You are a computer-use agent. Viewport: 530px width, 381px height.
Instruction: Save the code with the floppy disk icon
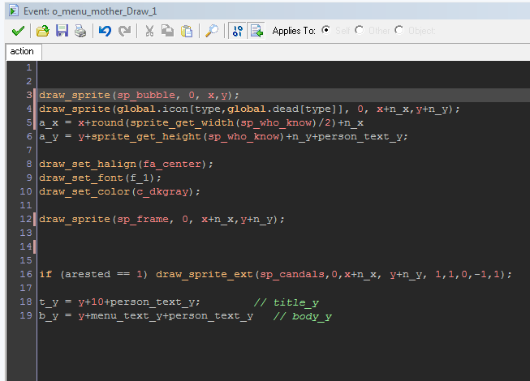[62, 31]
